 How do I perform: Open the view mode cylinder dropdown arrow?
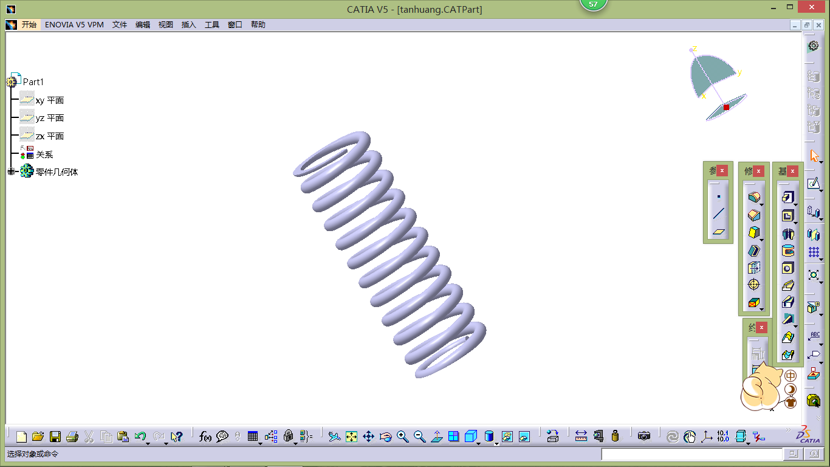496,443
